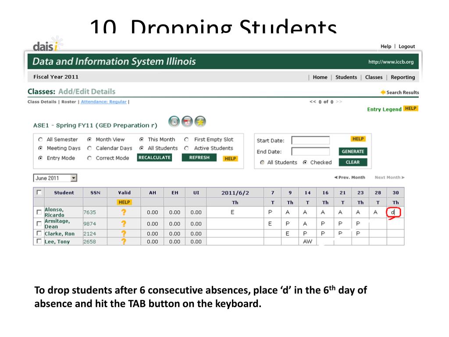The height and width of the screenshot is (337, 449).
Task: Click SSN 2658
Action: click(89, 242)
